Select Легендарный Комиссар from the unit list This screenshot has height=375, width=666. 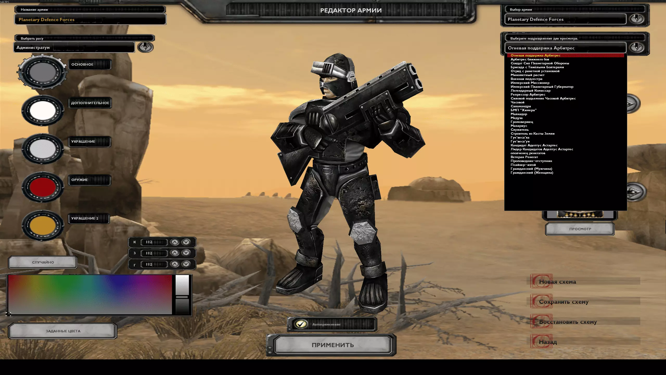pos(530,91)
